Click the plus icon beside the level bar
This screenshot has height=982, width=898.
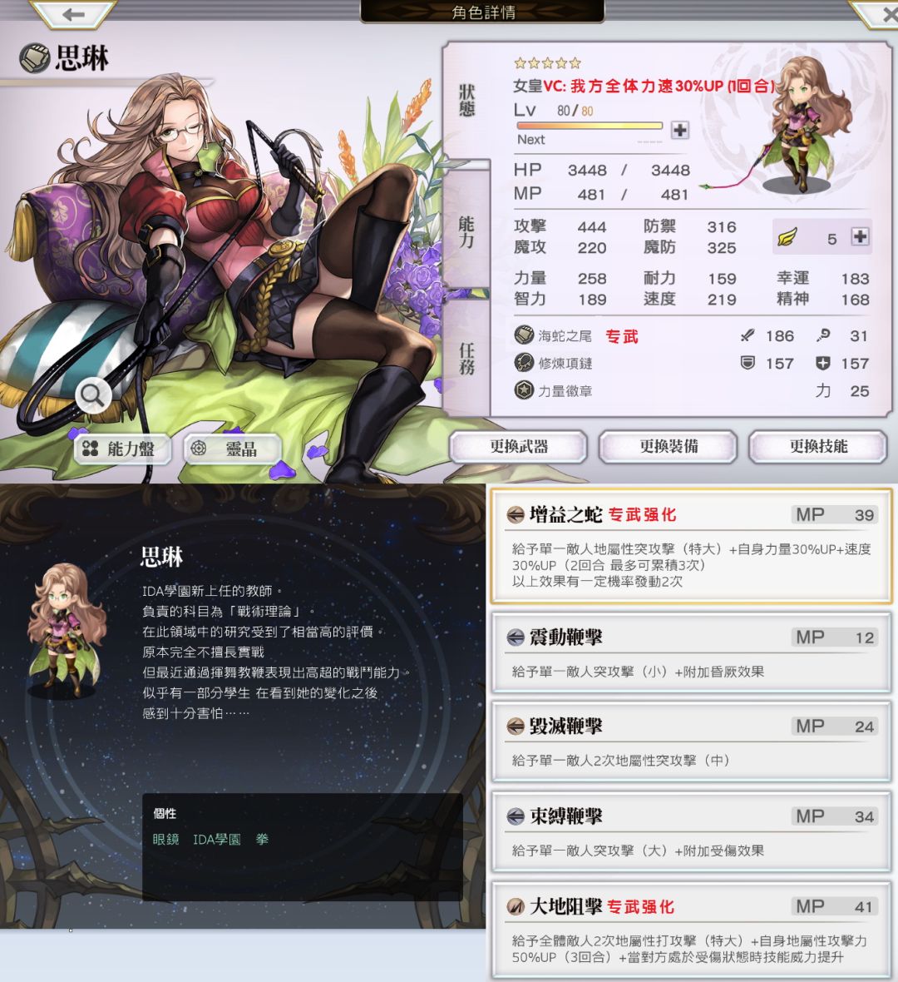(x=679, y=130)
